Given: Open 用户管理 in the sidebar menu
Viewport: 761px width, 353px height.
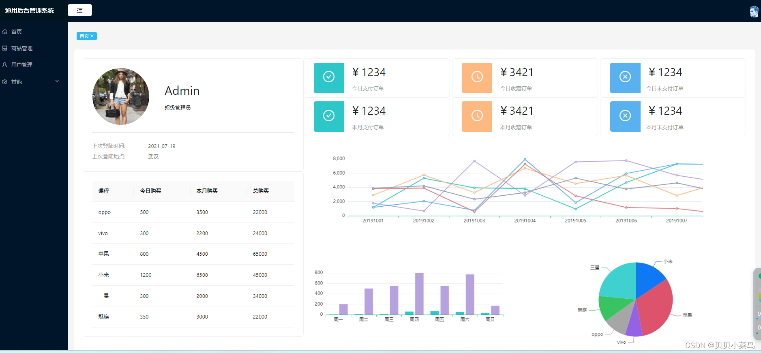Looking at the screenshot, I should [x=34, y=64].
